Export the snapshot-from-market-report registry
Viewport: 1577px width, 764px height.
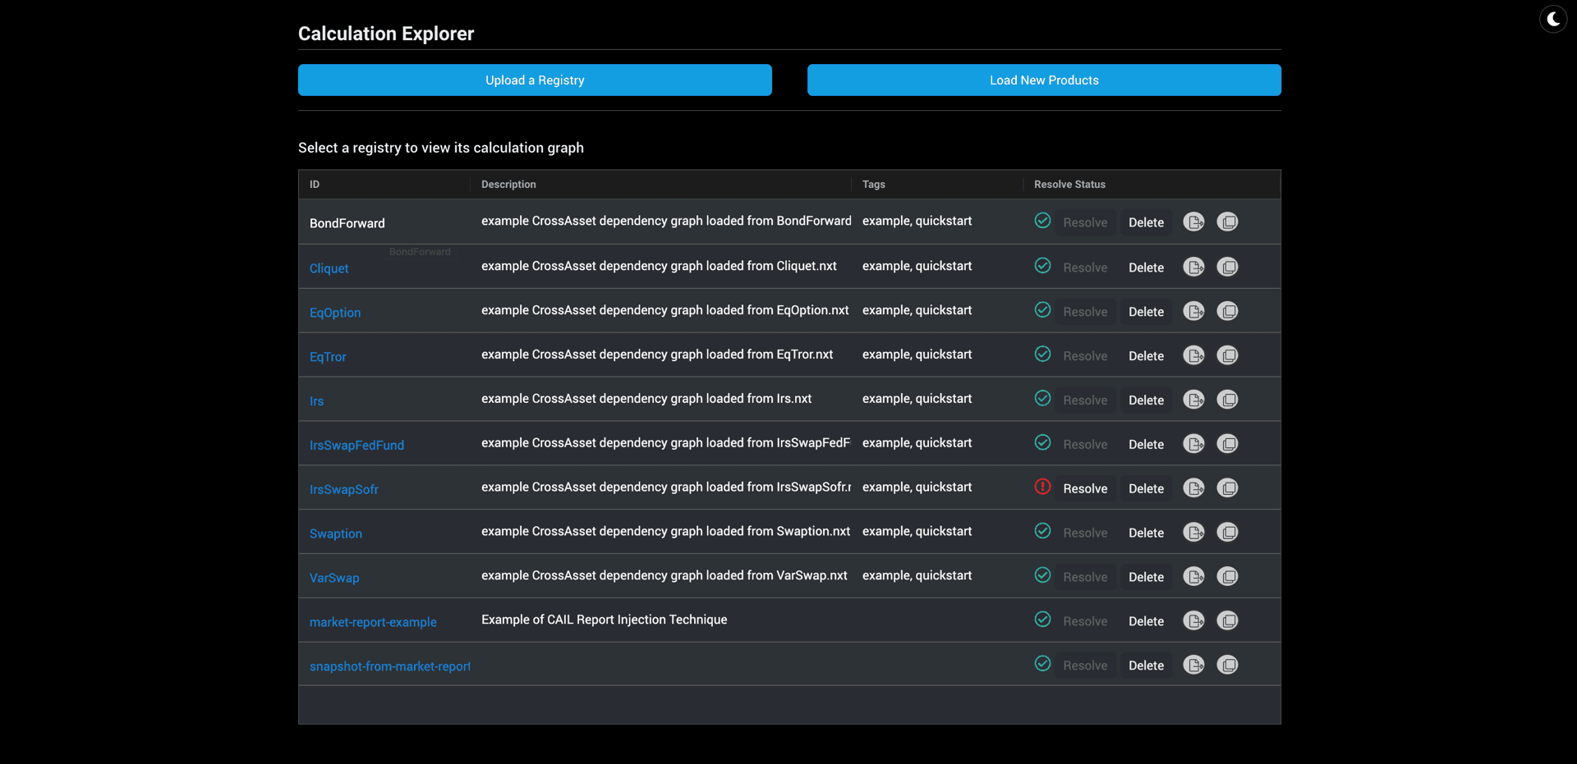pyautogui.click(x=1193, y=665)
